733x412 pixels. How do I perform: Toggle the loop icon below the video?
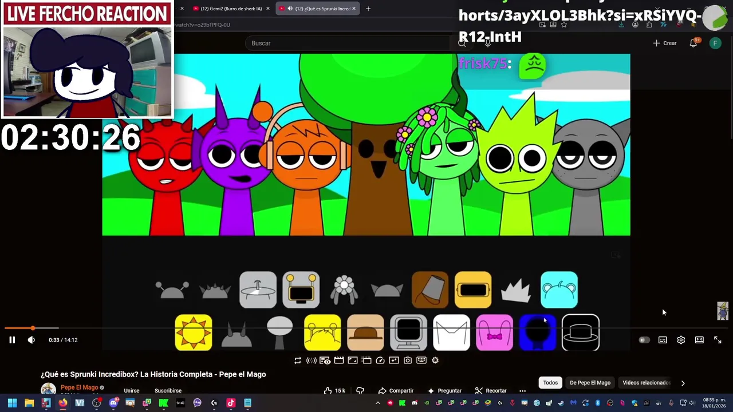point(298,360)
